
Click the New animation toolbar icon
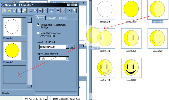point(5,11)
